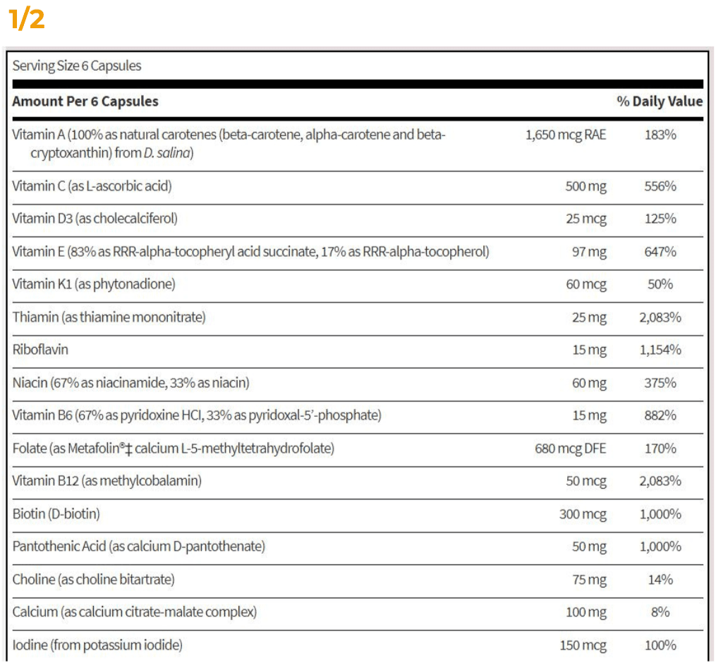
Task: Select the Vitamin C (as L-ascorbic acid) row
Action: (x=92, y=186)
